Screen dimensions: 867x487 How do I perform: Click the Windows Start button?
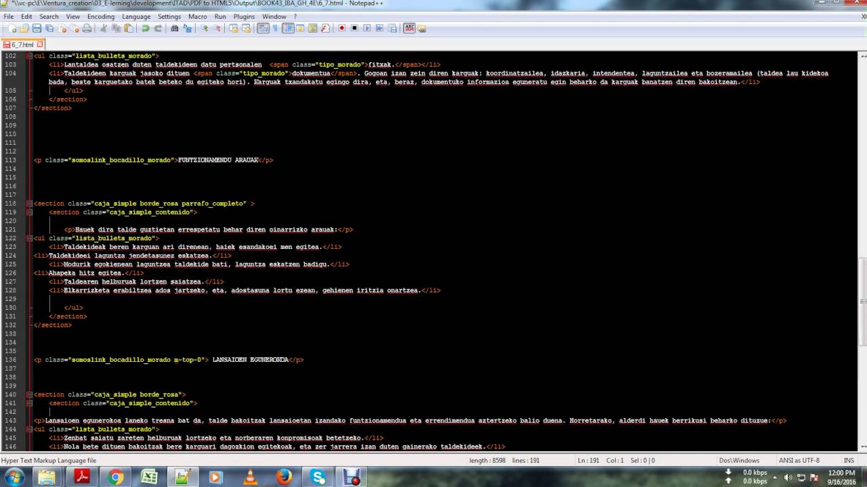14,477
